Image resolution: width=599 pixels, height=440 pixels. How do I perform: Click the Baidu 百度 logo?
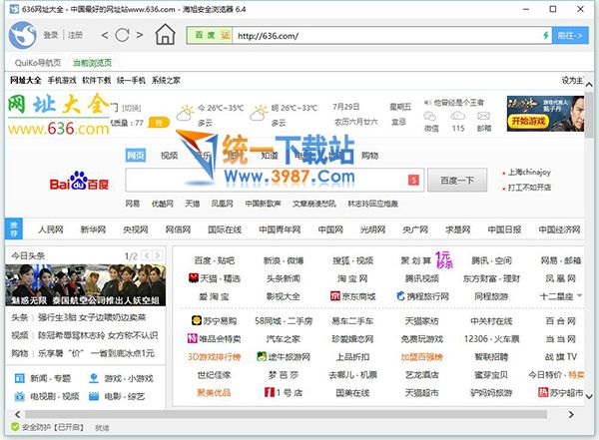coord(80,181)
